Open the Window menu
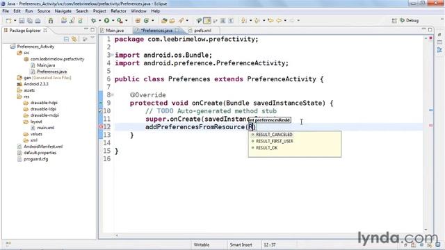The image size is (445, 250). (138, 11)
